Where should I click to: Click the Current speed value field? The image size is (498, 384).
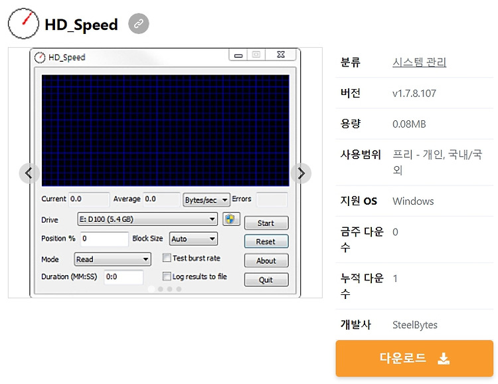click(88, 199)
